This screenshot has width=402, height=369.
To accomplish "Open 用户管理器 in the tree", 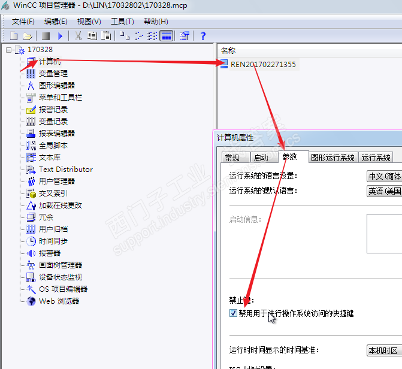I will 57,182.
